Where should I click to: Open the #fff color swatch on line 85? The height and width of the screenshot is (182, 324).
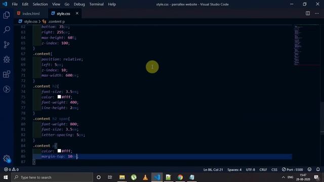[x=59, y=151]
